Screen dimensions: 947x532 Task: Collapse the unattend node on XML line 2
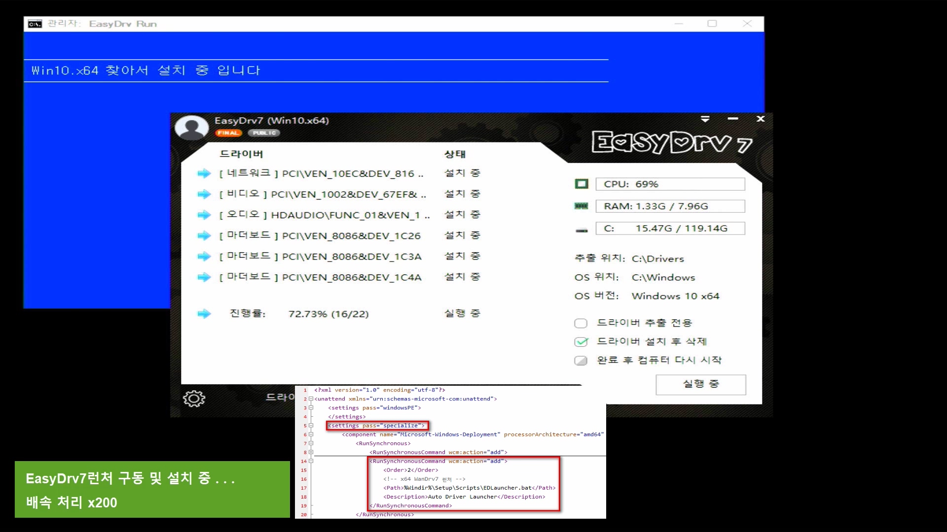pos(311,399)
